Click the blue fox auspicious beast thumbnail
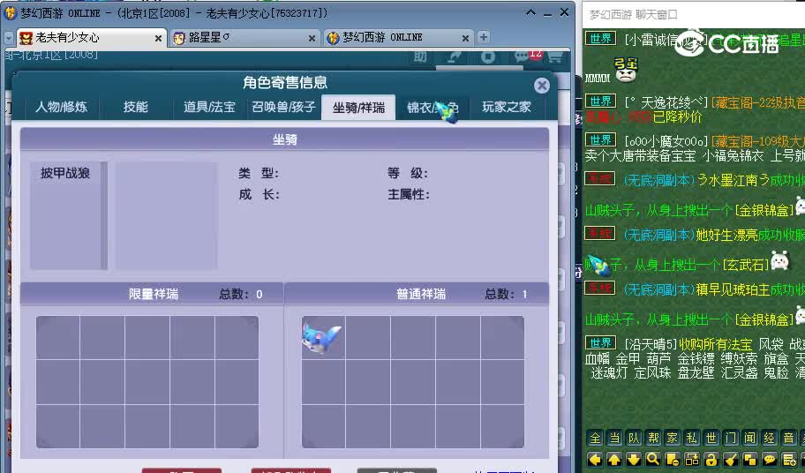The image size is (805, 473). [322, 338]
